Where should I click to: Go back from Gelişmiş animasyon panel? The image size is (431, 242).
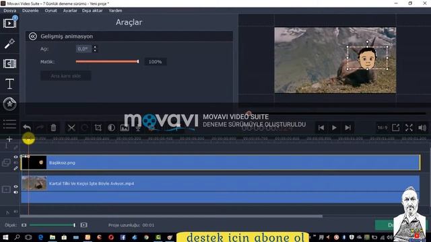[33, 36]
